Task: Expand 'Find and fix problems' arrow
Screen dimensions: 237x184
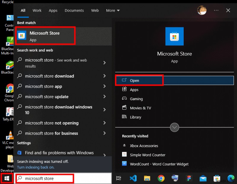Action: click(x=105, y=155)
